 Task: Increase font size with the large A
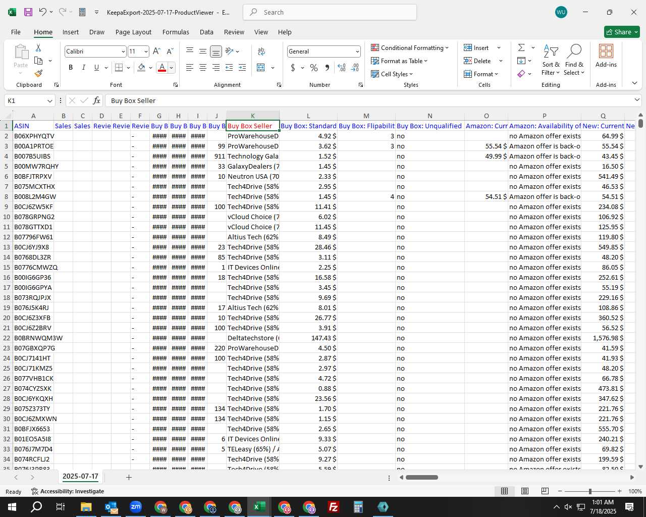coord(156,51)
